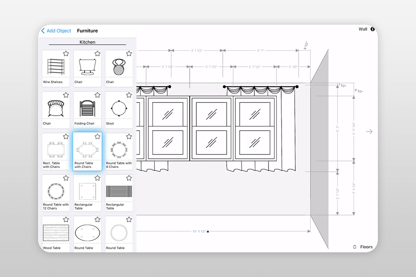The height and width of the screenshot is (277, 416).
Task: Select the middle double-hung window
Action: tap(211, 129)
